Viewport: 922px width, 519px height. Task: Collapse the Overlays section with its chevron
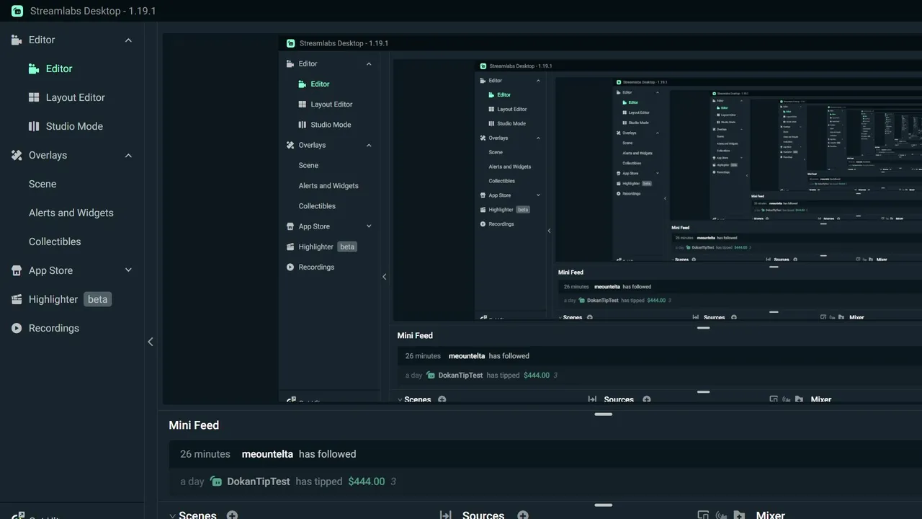pyautogui.click(x=128, y=156)
